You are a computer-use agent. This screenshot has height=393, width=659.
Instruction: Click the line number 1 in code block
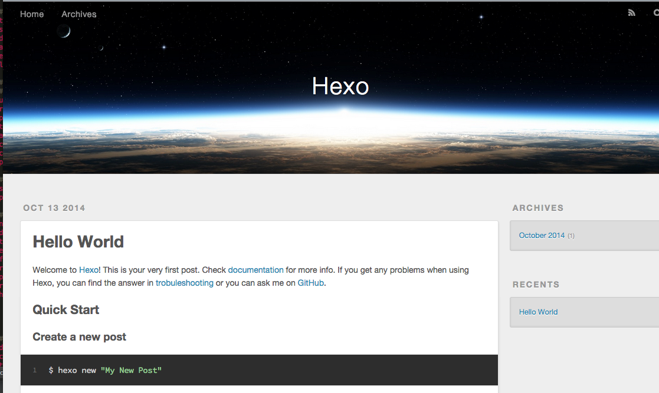[35, 371]
